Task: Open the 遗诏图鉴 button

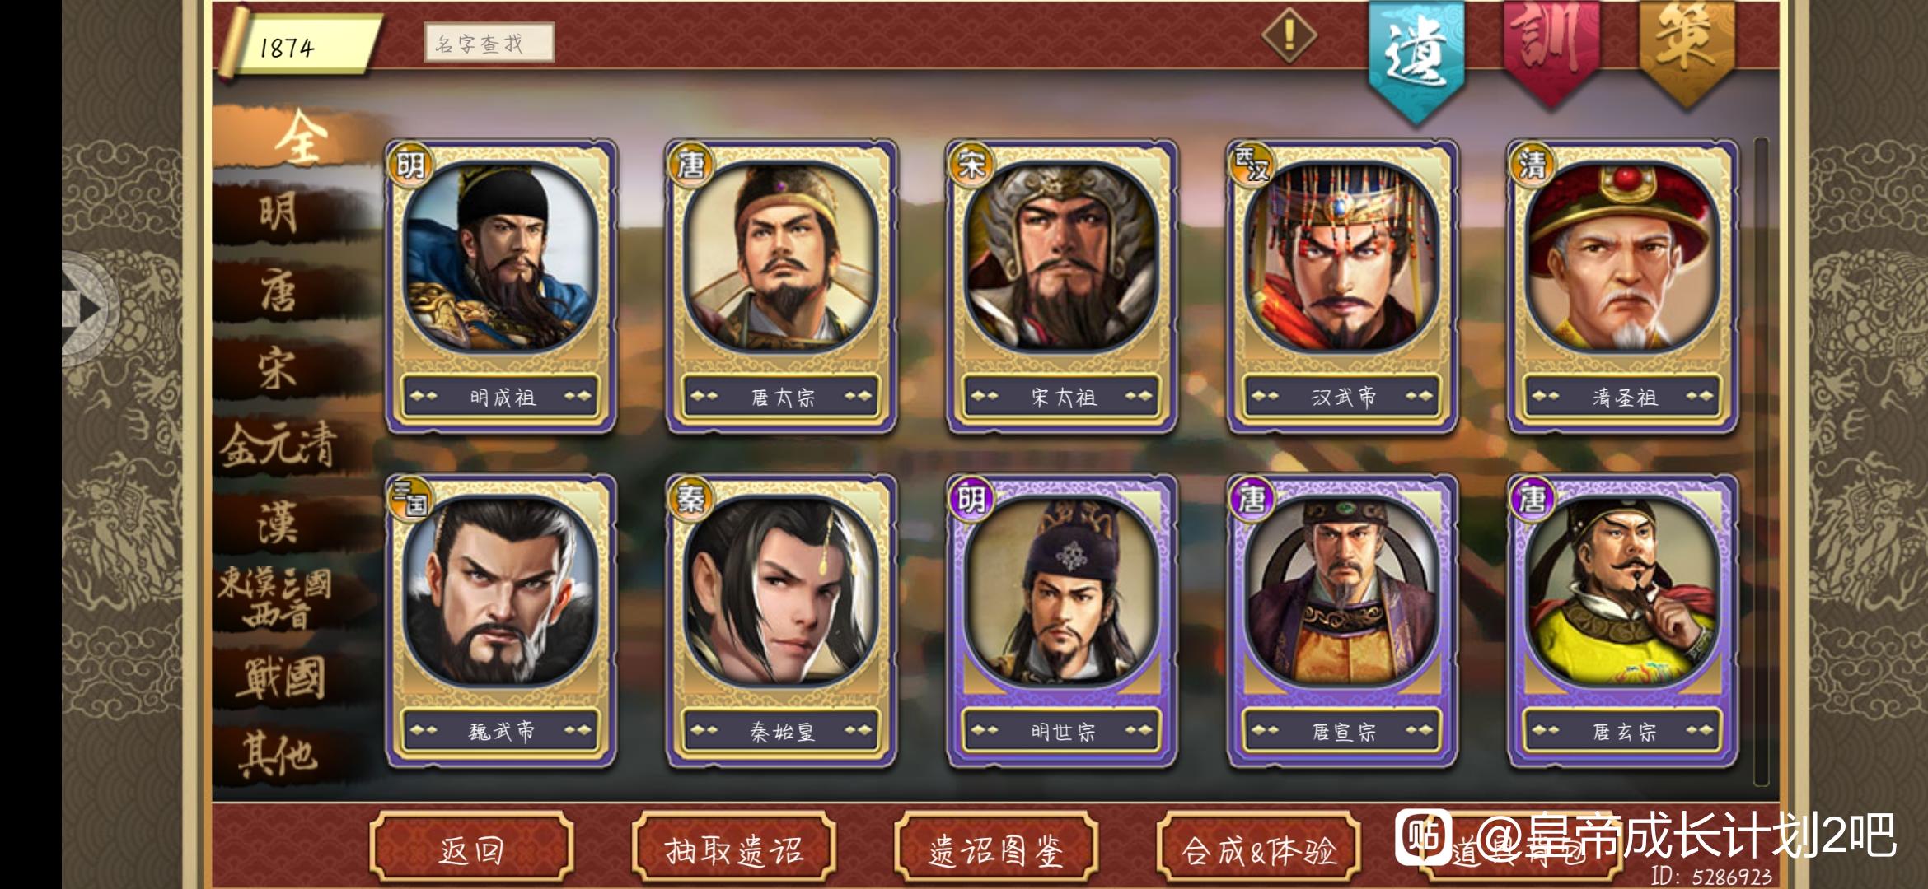Action: (996, 849)
